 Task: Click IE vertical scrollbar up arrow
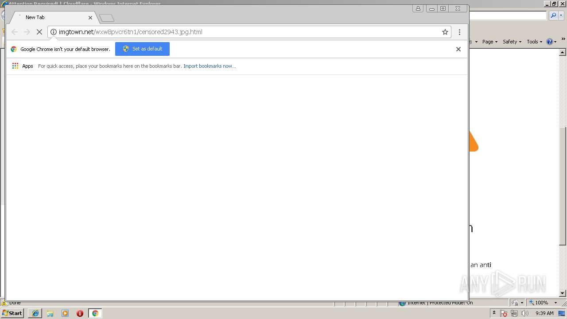563,53
